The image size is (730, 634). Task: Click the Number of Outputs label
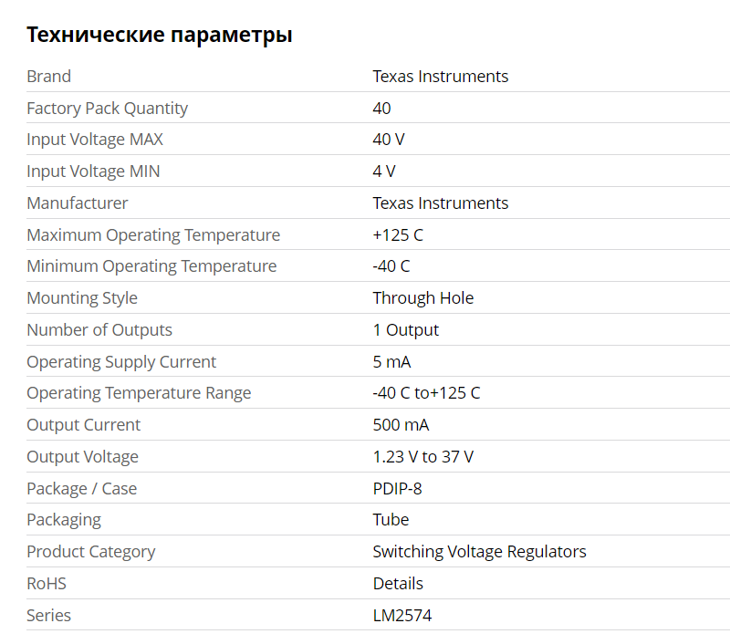pyautogui.click(x=99, y=330)
